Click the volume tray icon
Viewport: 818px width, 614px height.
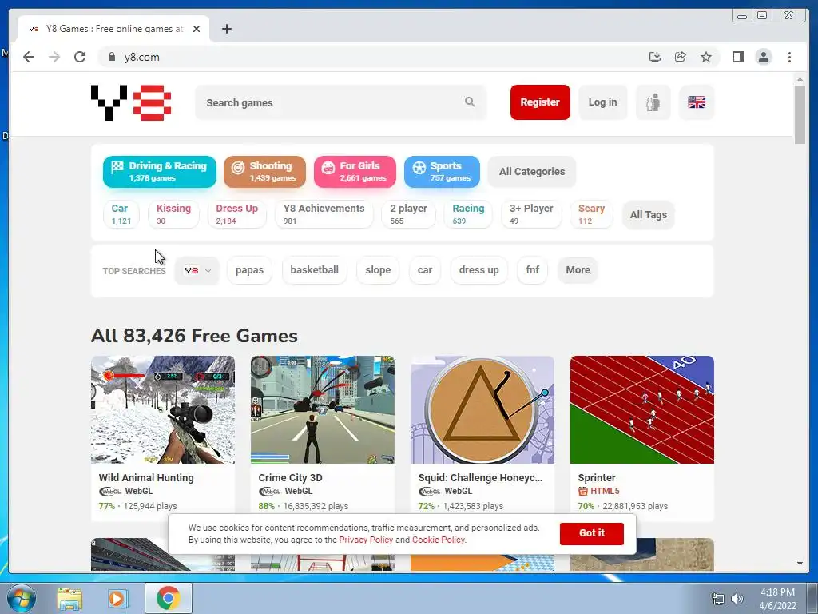click(x=737, y=599)
